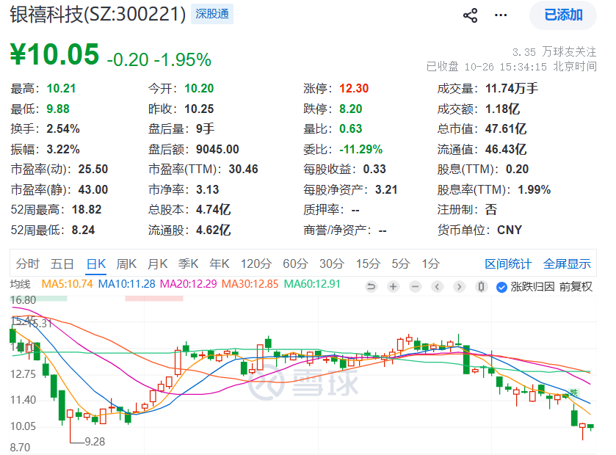
Task: Click the 9.28 low-price marker on chart
Action: point(95,442)
